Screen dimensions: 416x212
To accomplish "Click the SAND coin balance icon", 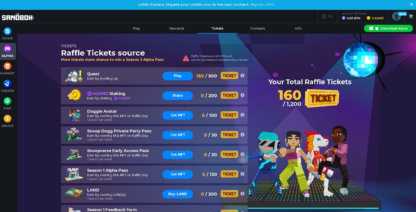I will coord(369,18).
